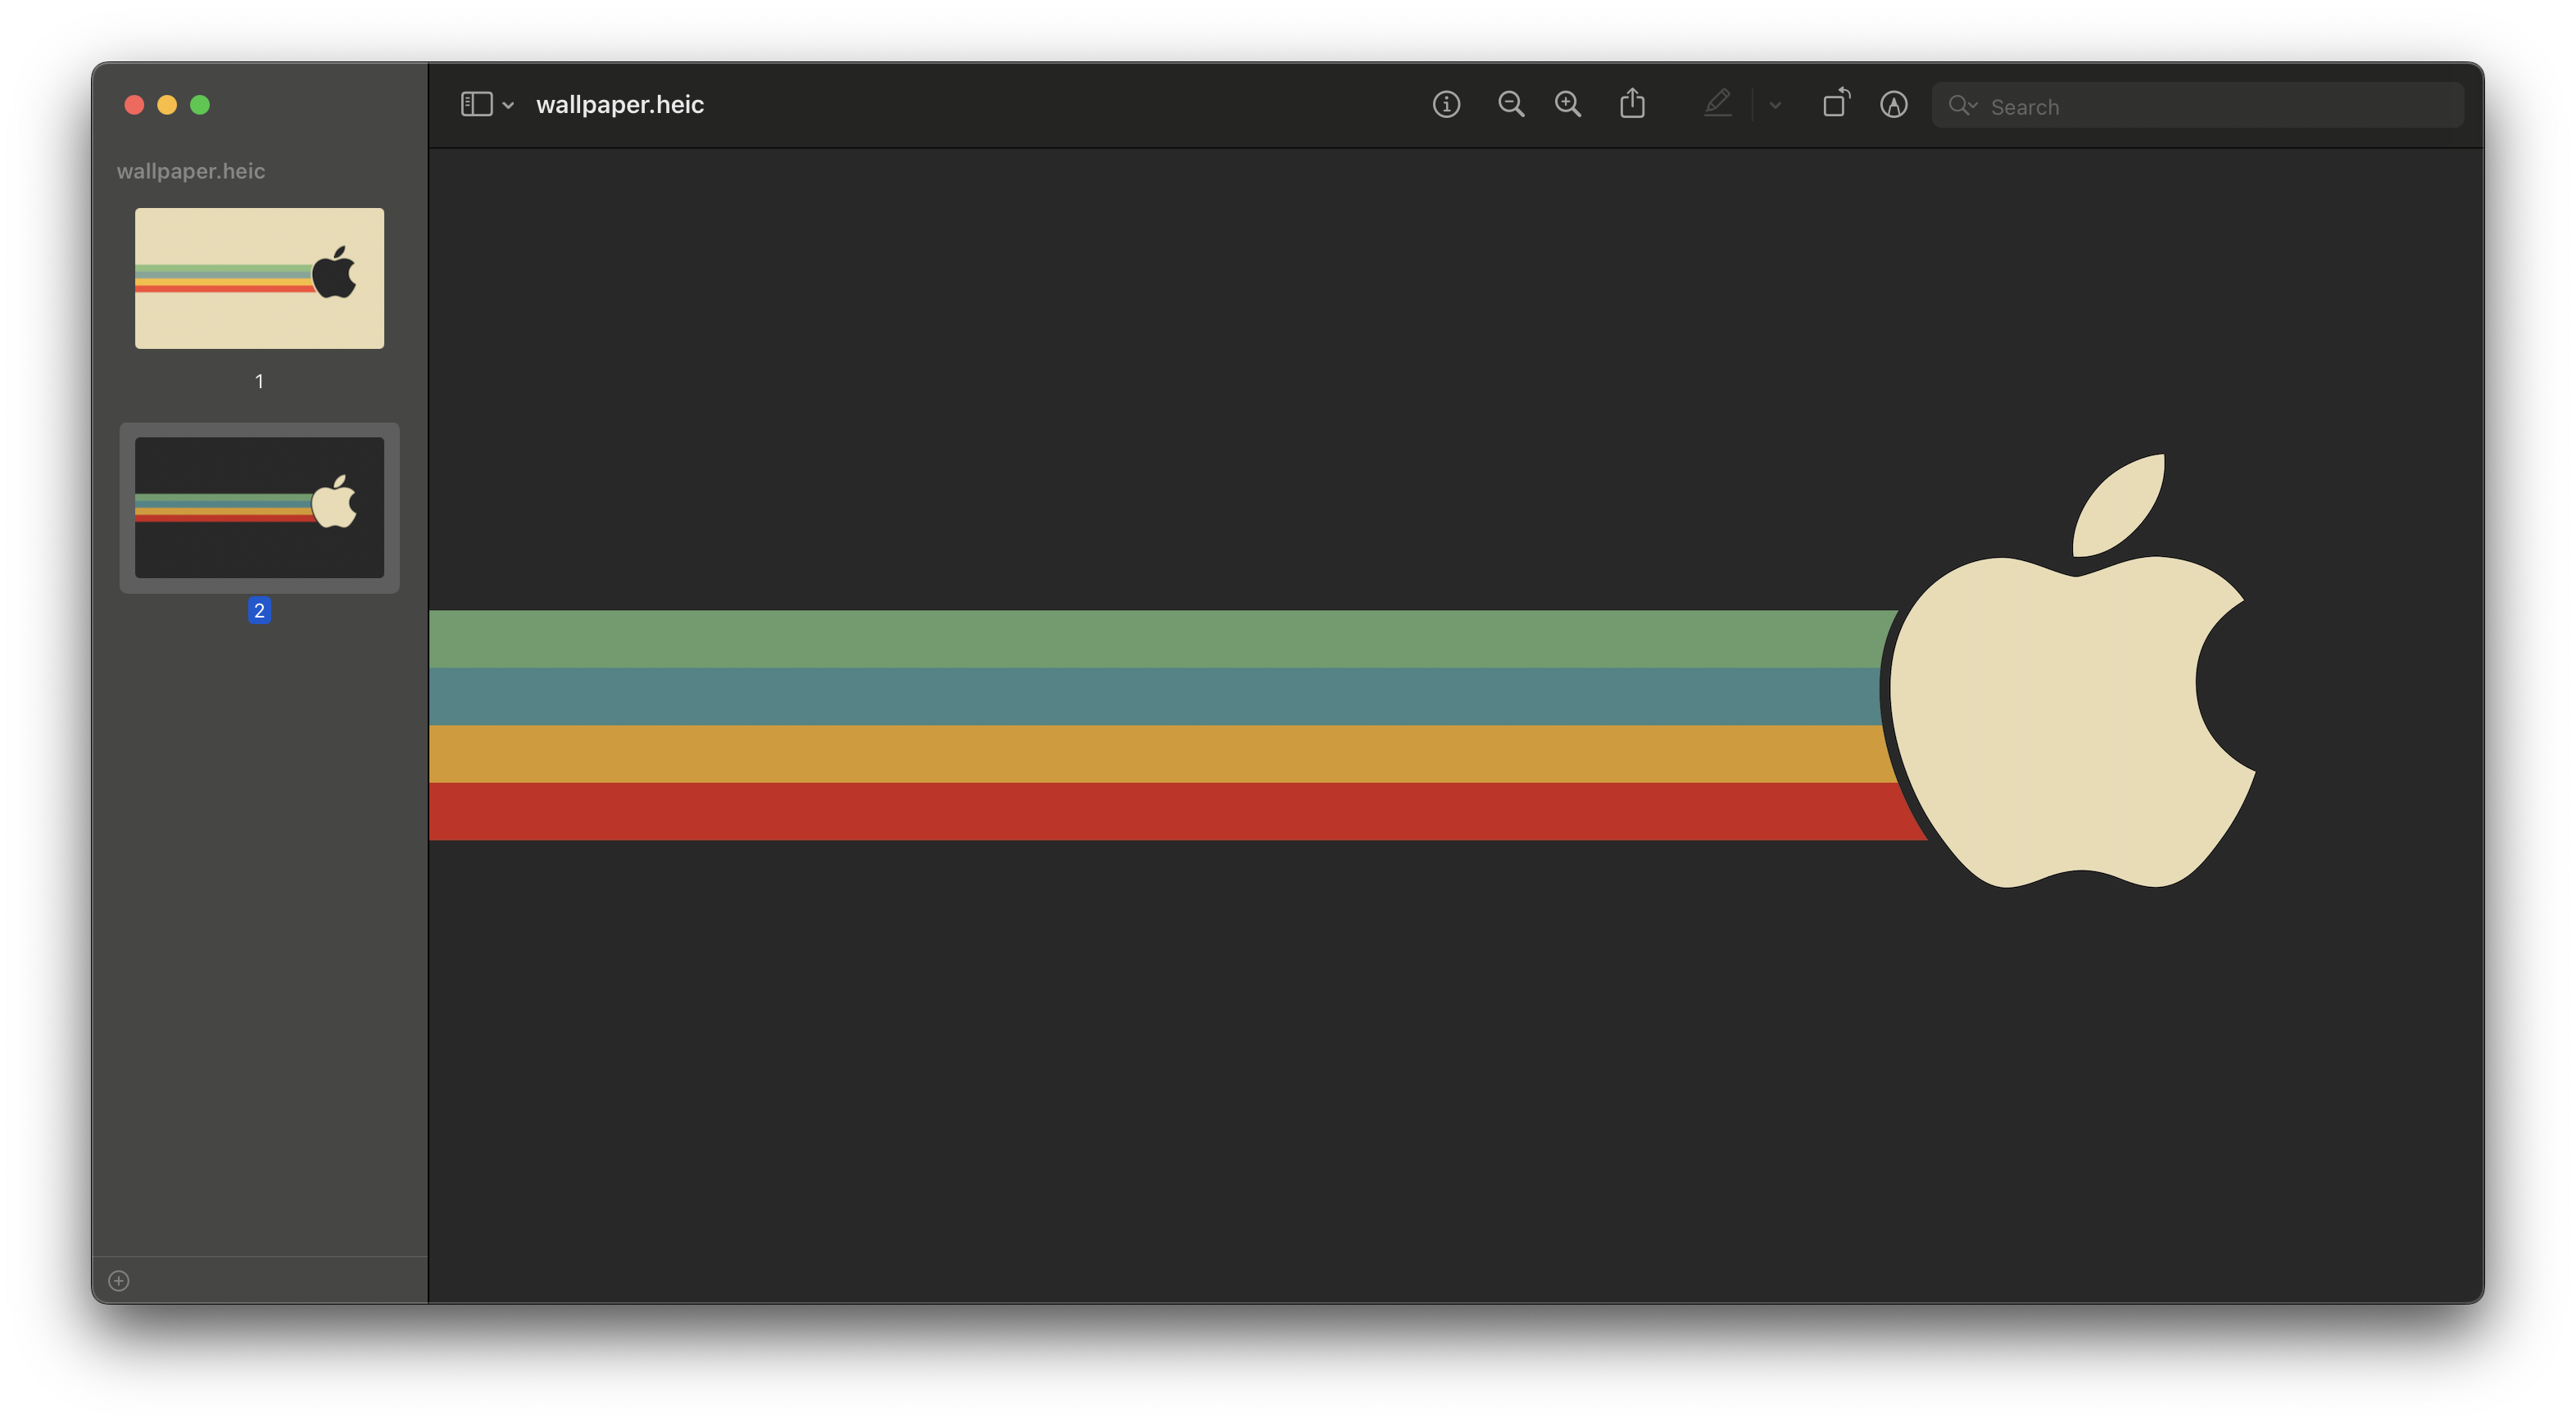Click the green fullscreen window button
The width and height of the screenshot is (2576, 1425).
(200, 105)
